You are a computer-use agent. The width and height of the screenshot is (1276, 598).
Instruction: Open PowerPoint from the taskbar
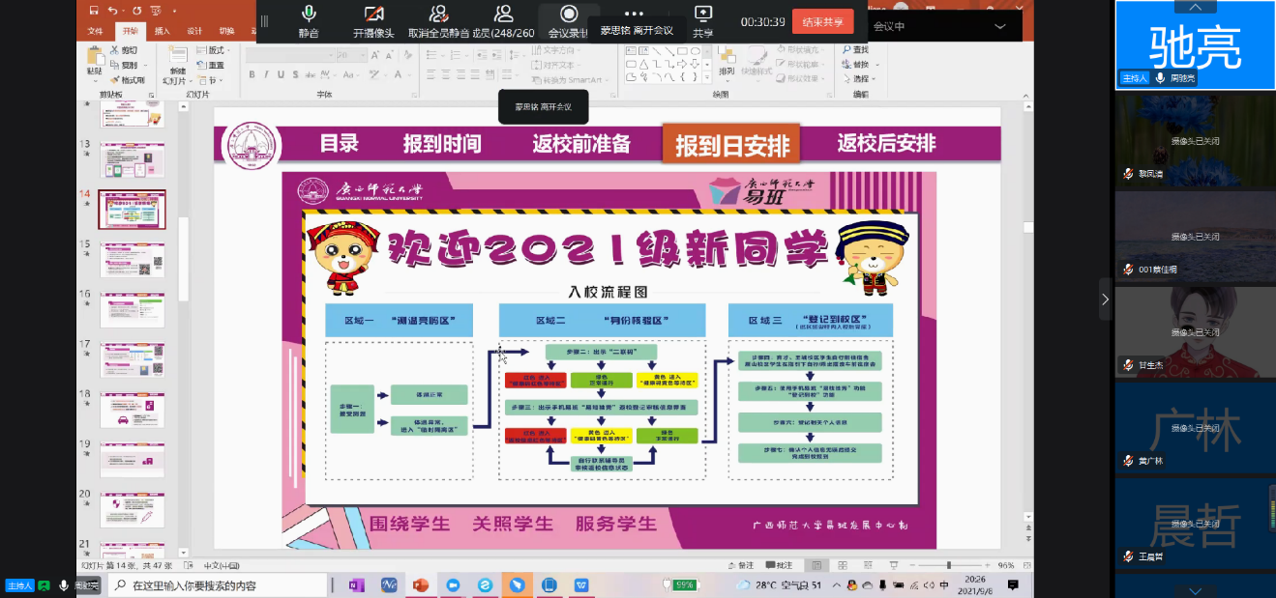pos(420,584)
